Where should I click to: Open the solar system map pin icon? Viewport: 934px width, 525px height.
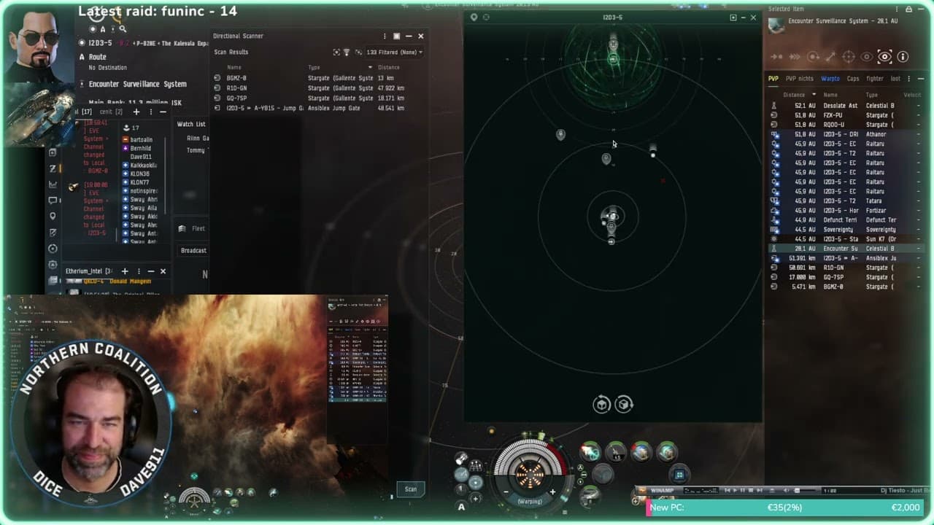pyautogui.click(x=474, y=17)
